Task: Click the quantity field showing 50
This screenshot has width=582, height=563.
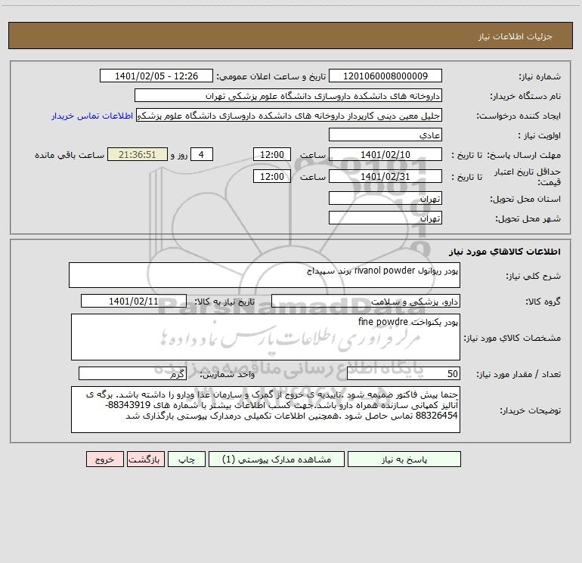Action: pyautogui.click(x=404, y=374)
